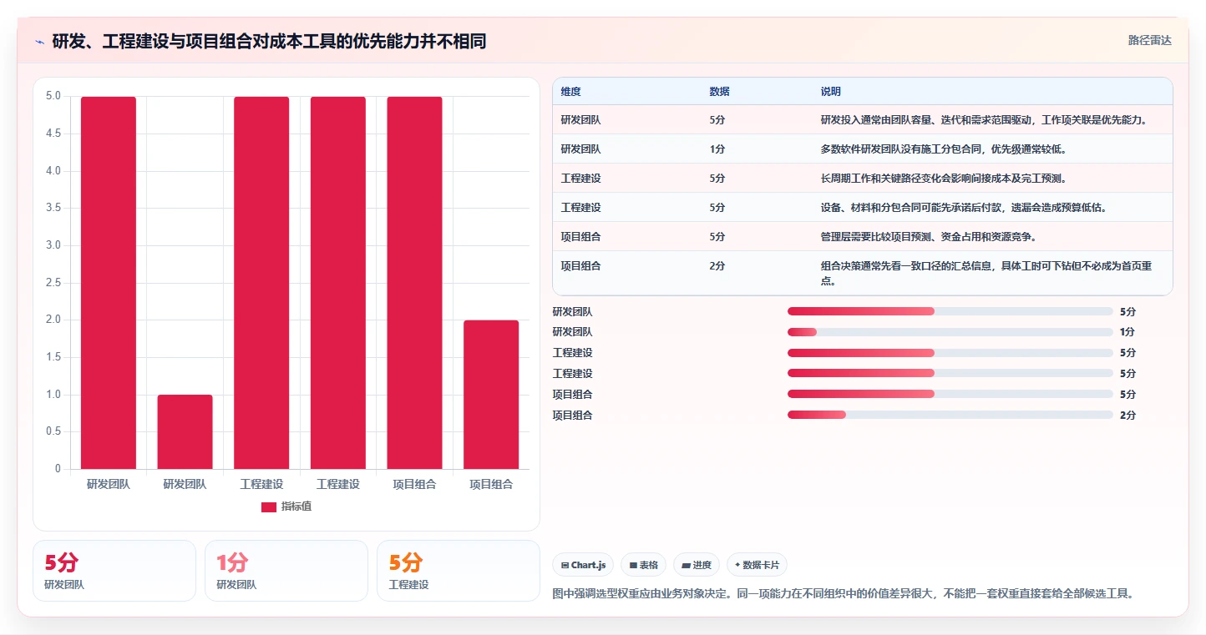Select the 数据卡片 chip
Image resolution: width=1206 pixels, height=635 pixels.
(x=757, y=565)
